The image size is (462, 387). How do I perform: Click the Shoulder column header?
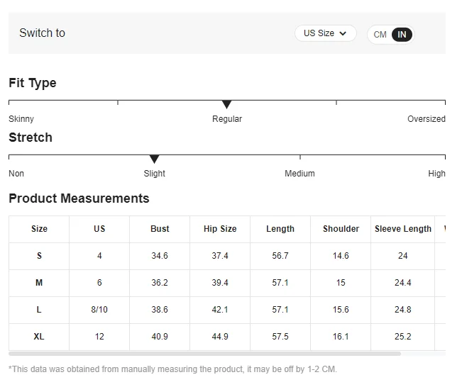[341, 229]
